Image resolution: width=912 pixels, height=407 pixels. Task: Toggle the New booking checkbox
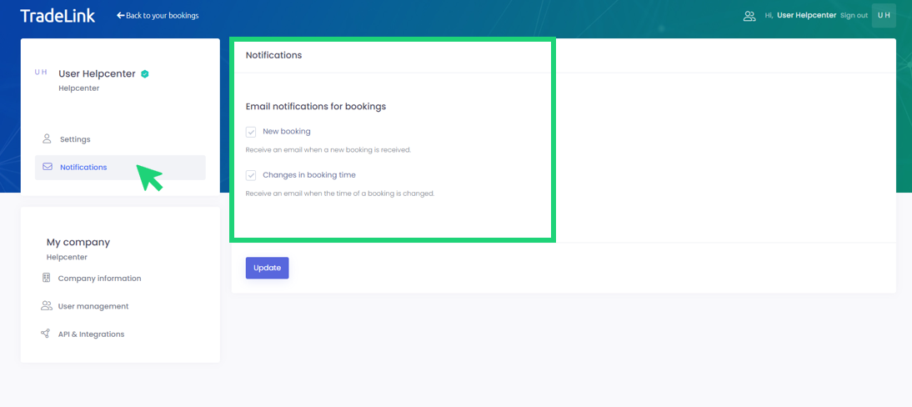pyautogui.click(x=251, y=132)
